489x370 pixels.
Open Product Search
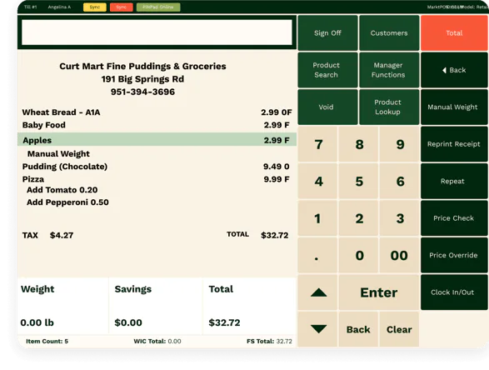327,70
